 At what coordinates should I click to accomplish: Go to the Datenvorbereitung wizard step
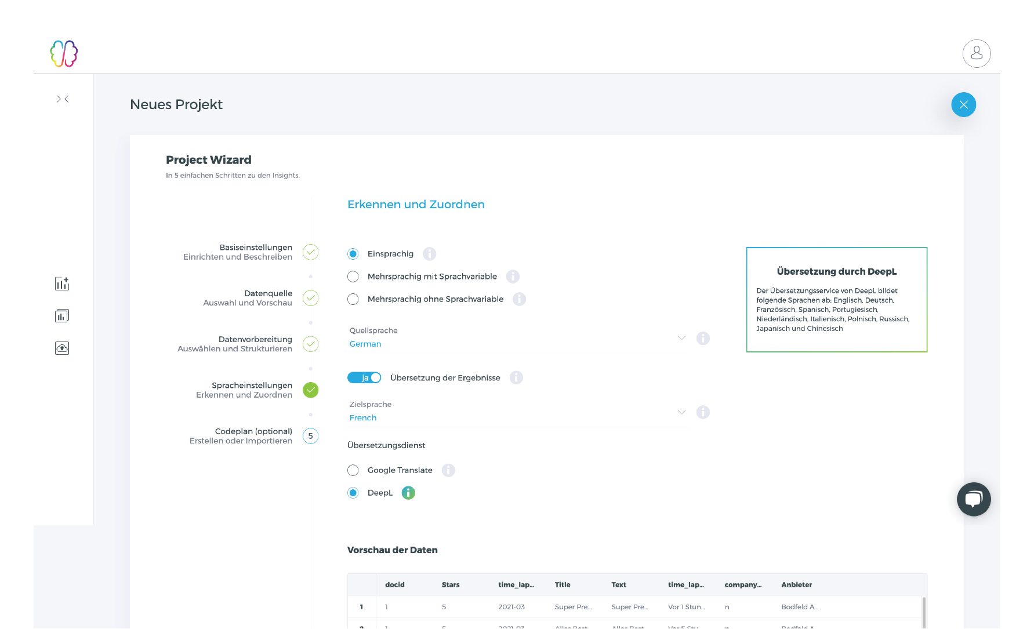[x=235, y=344]
